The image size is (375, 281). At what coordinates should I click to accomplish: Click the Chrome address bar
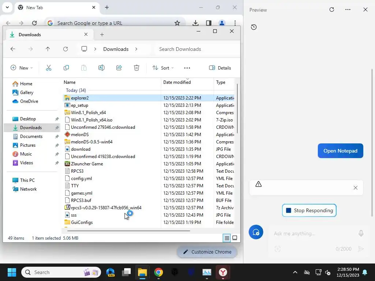115,23
